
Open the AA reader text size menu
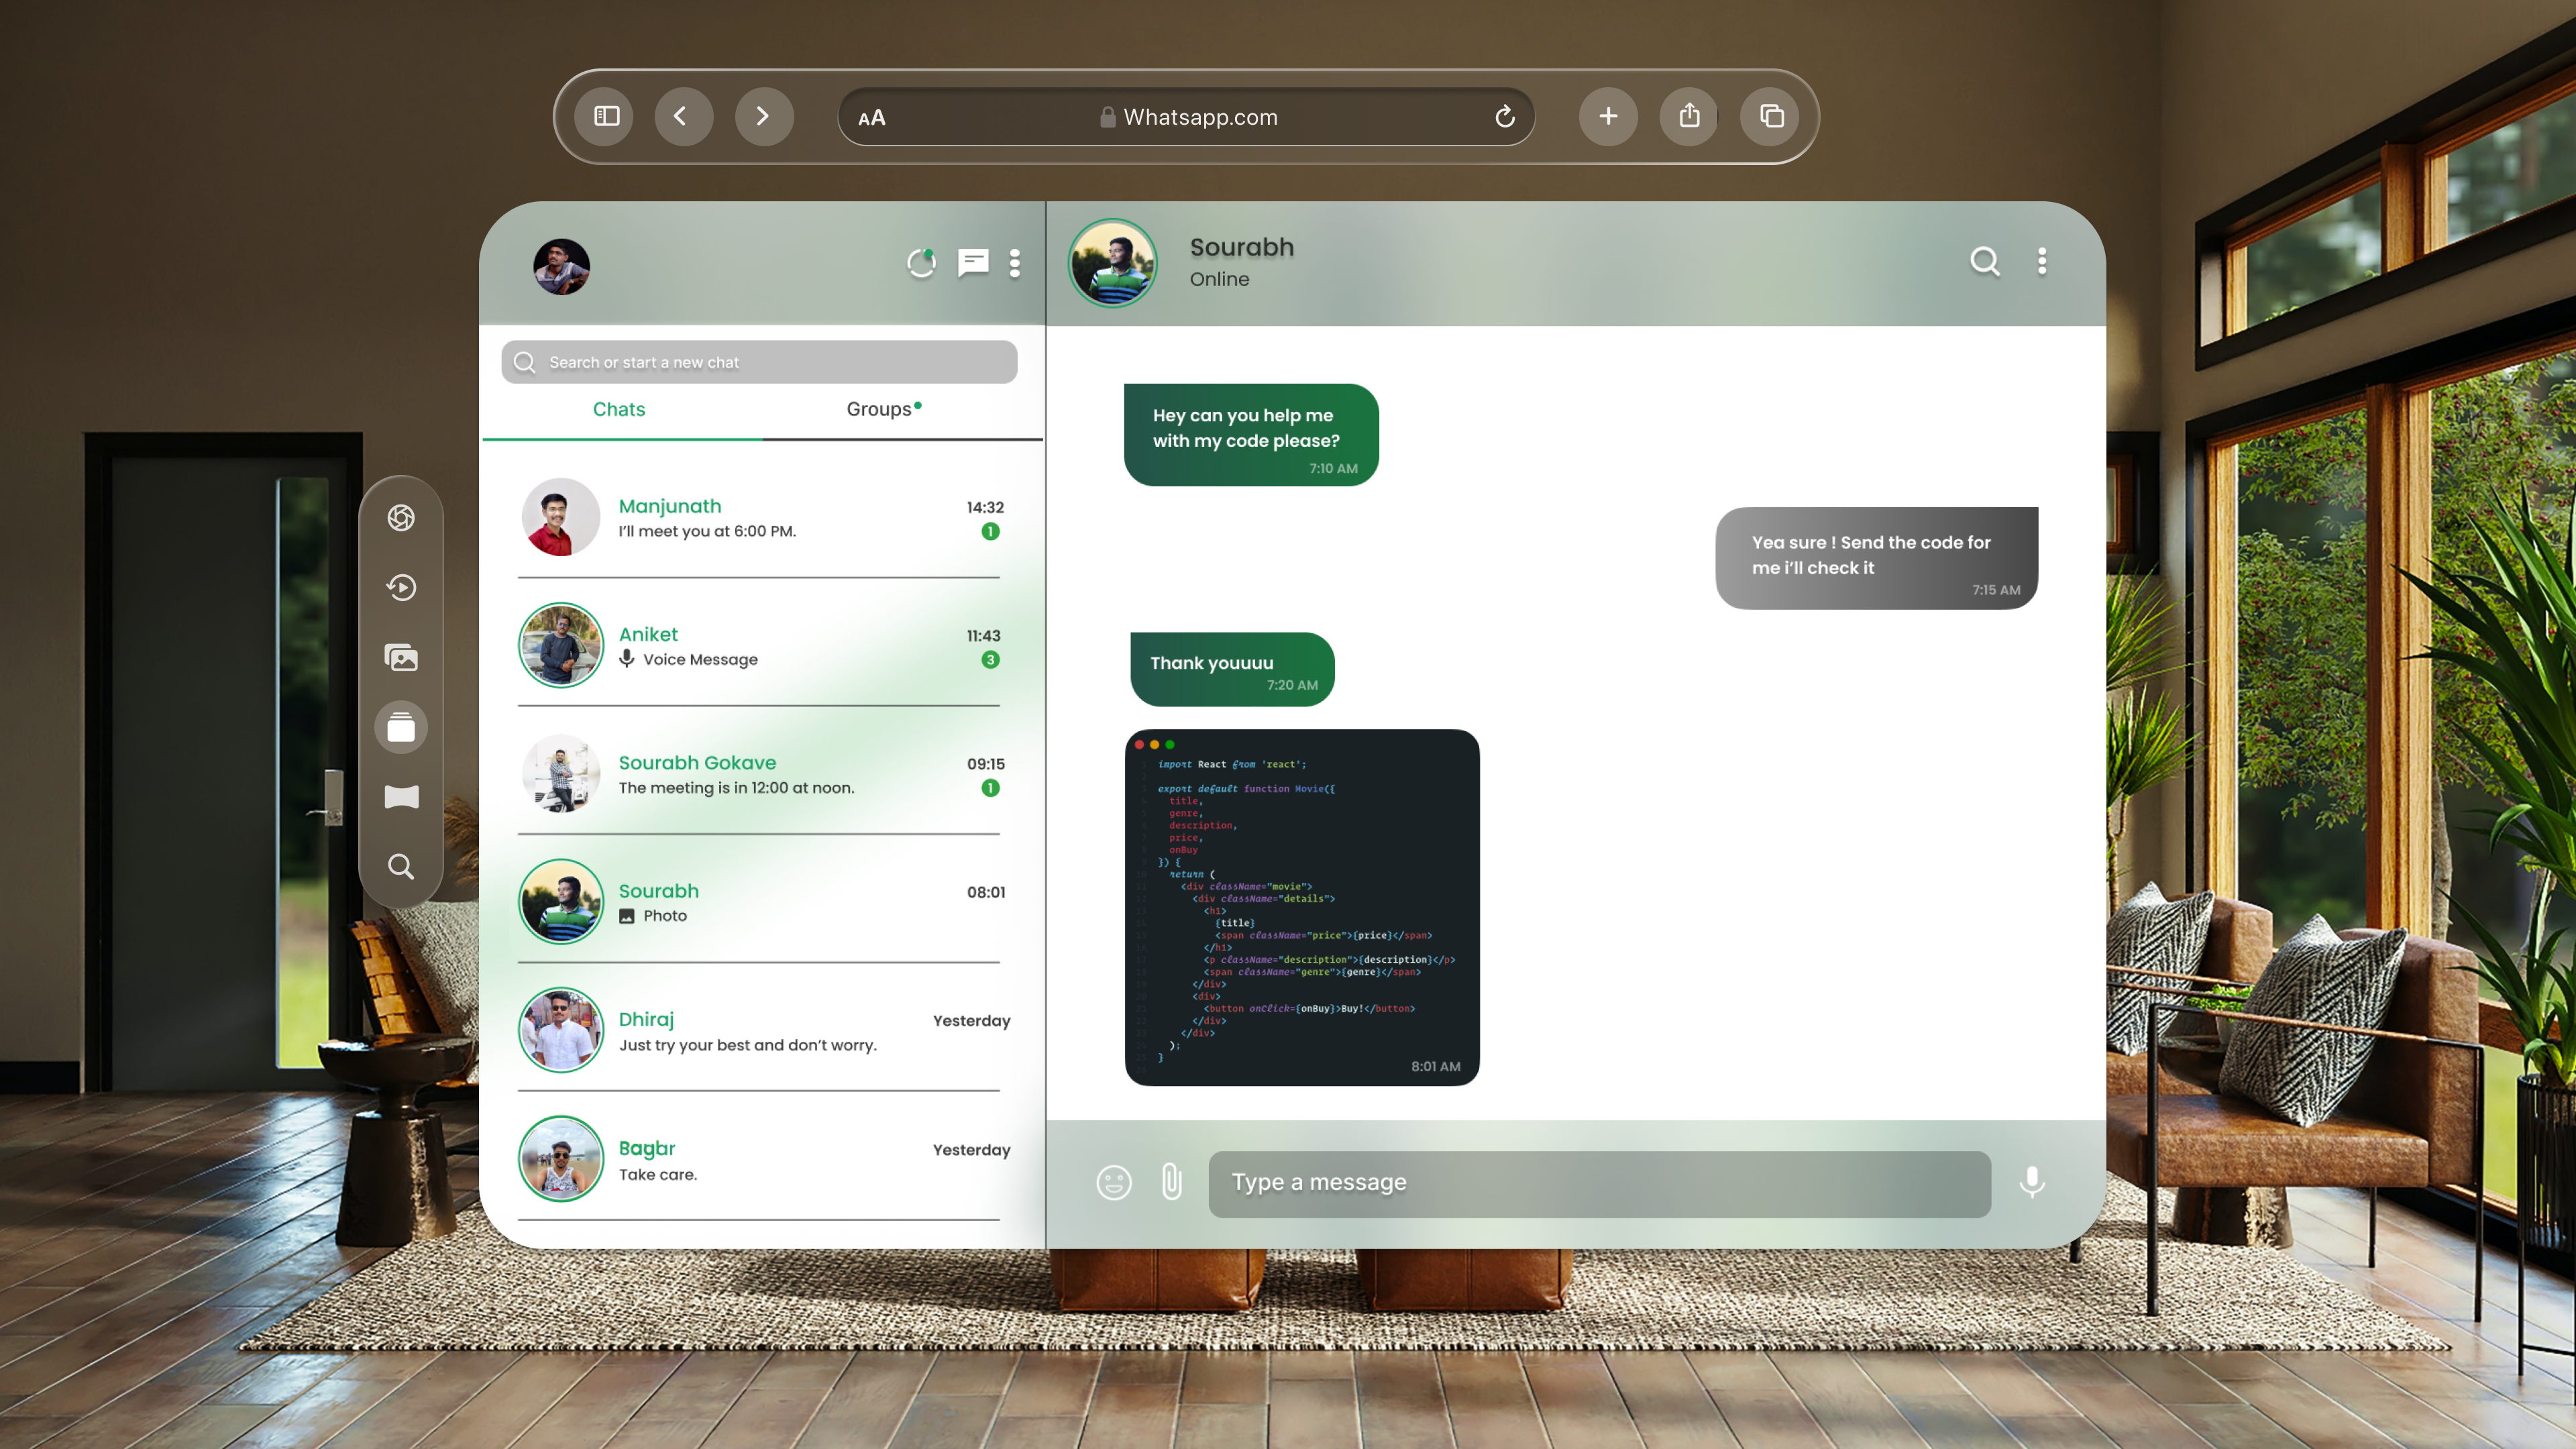(x=872, y=118)
